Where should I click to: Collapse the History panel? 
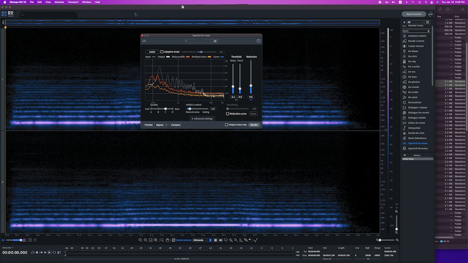click(405, 155)
